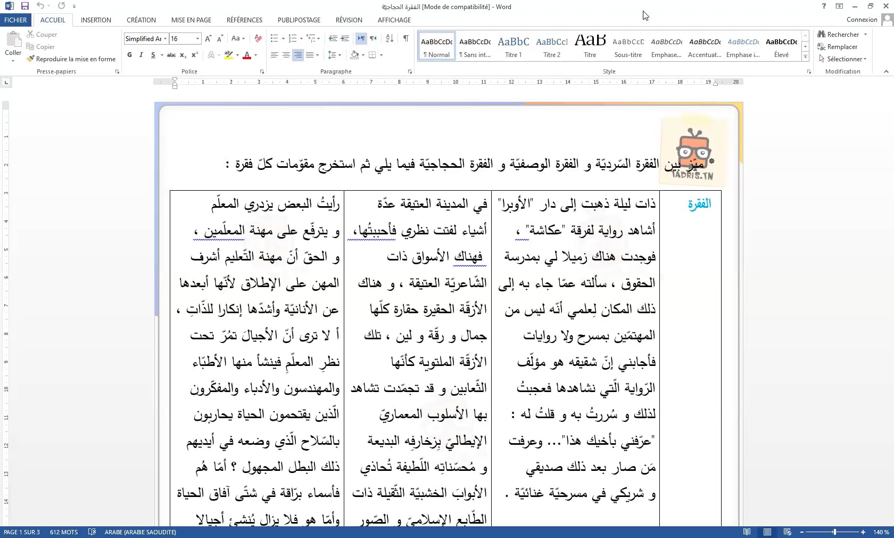The image size is (894, 538).
Task: Set left-to-right text direction
Action: pyautogui.click(x=361, y=38)
